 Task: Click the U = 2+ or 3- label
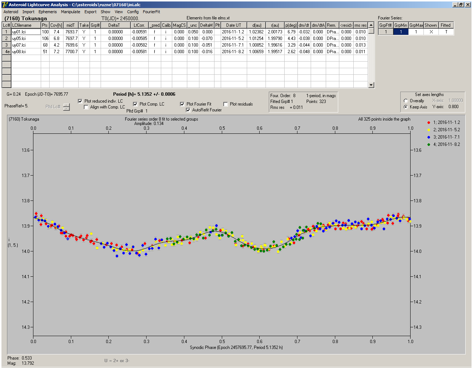pos(117,361)
